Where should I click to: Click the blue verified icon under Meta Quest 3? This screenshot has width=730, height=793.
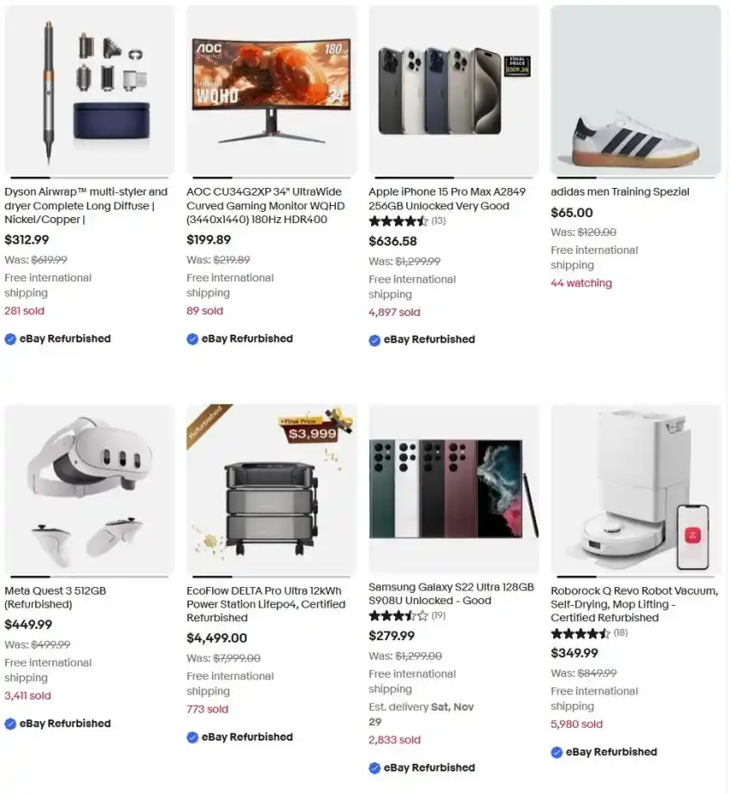click(10, 723)
